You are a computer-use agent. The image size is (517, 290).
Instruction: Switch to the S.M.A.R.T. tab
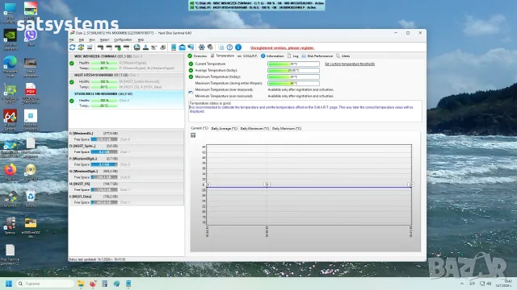coord(247,56)
